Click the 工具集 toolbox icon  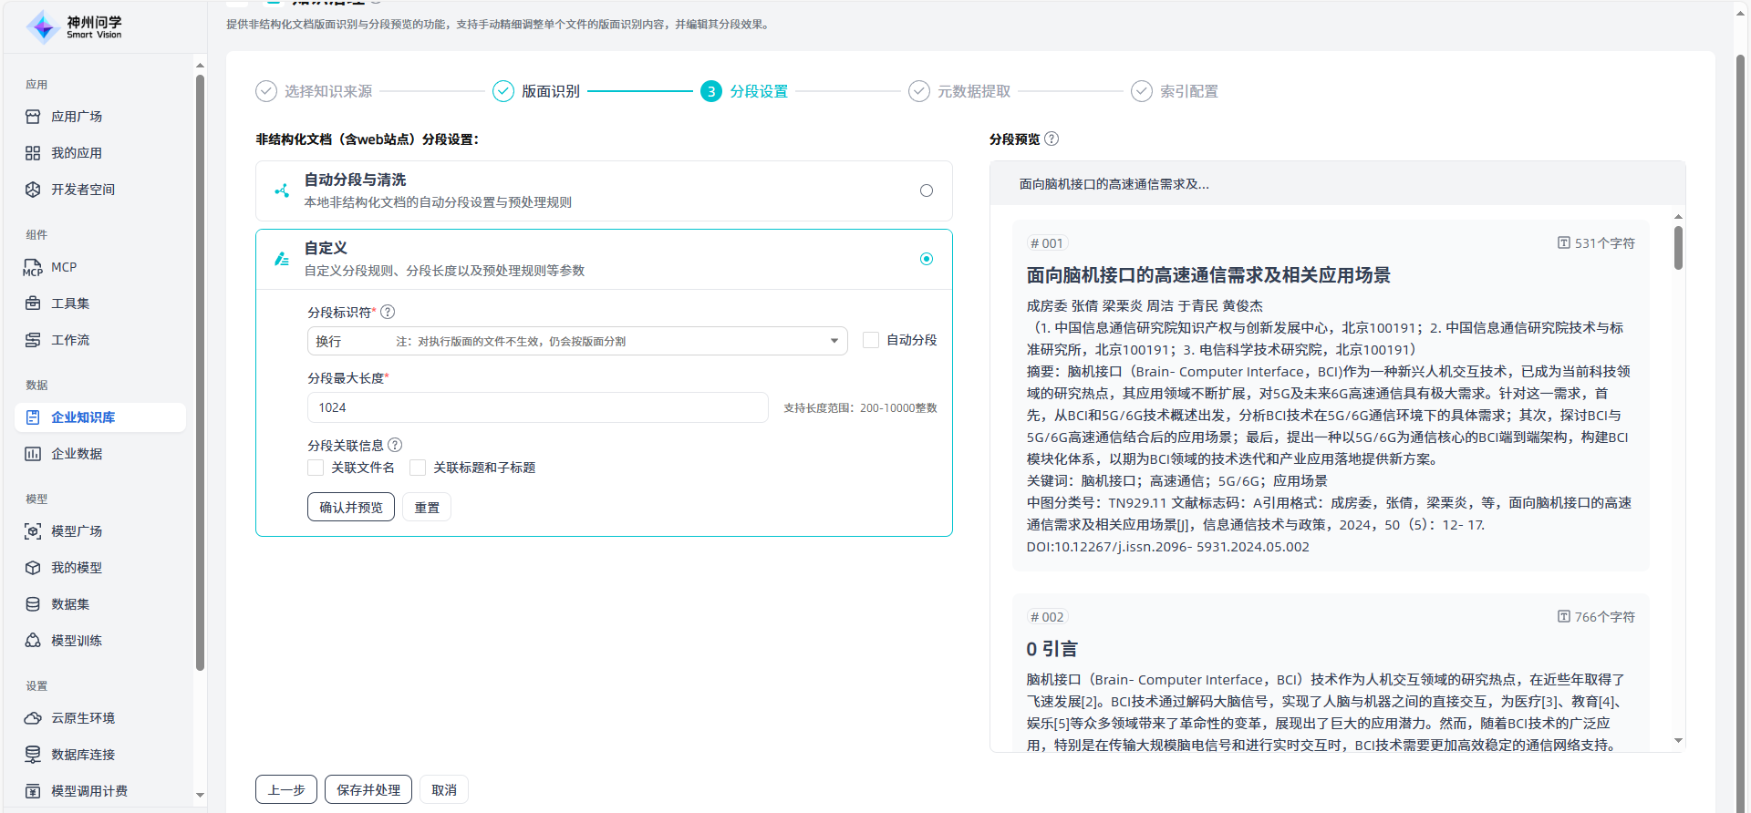tap(33, 304)
